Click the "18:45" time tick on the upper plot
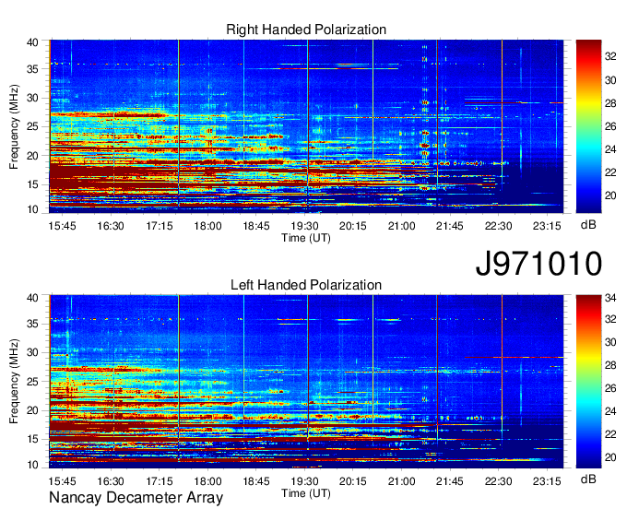The image size is (627, 509). 256,226
